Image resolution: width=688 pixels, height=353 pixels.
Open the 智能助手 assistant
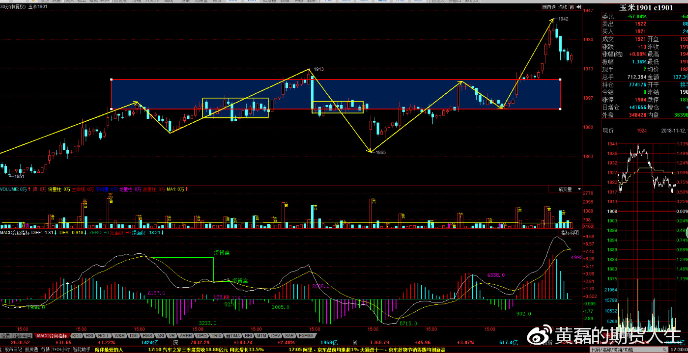coord(81,350)
